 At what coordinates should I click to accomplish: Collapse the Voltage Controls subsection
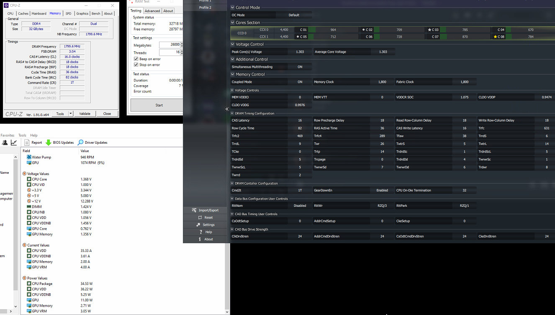pyautogui.click(x=232, y=90)
